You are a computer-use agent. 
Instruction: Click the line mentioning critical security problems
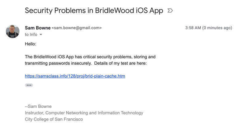(x=90, y=57)
